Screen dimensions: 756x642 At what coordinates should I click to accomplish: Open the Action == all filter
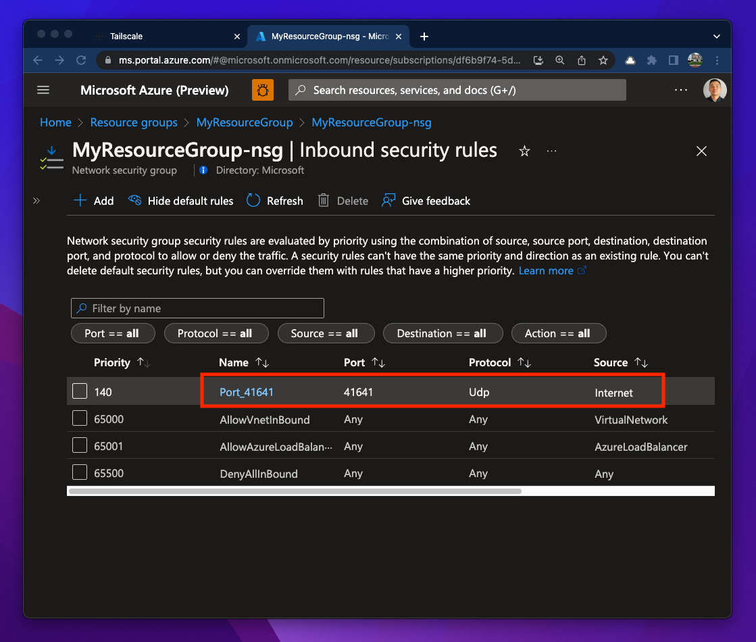point(557,333)
